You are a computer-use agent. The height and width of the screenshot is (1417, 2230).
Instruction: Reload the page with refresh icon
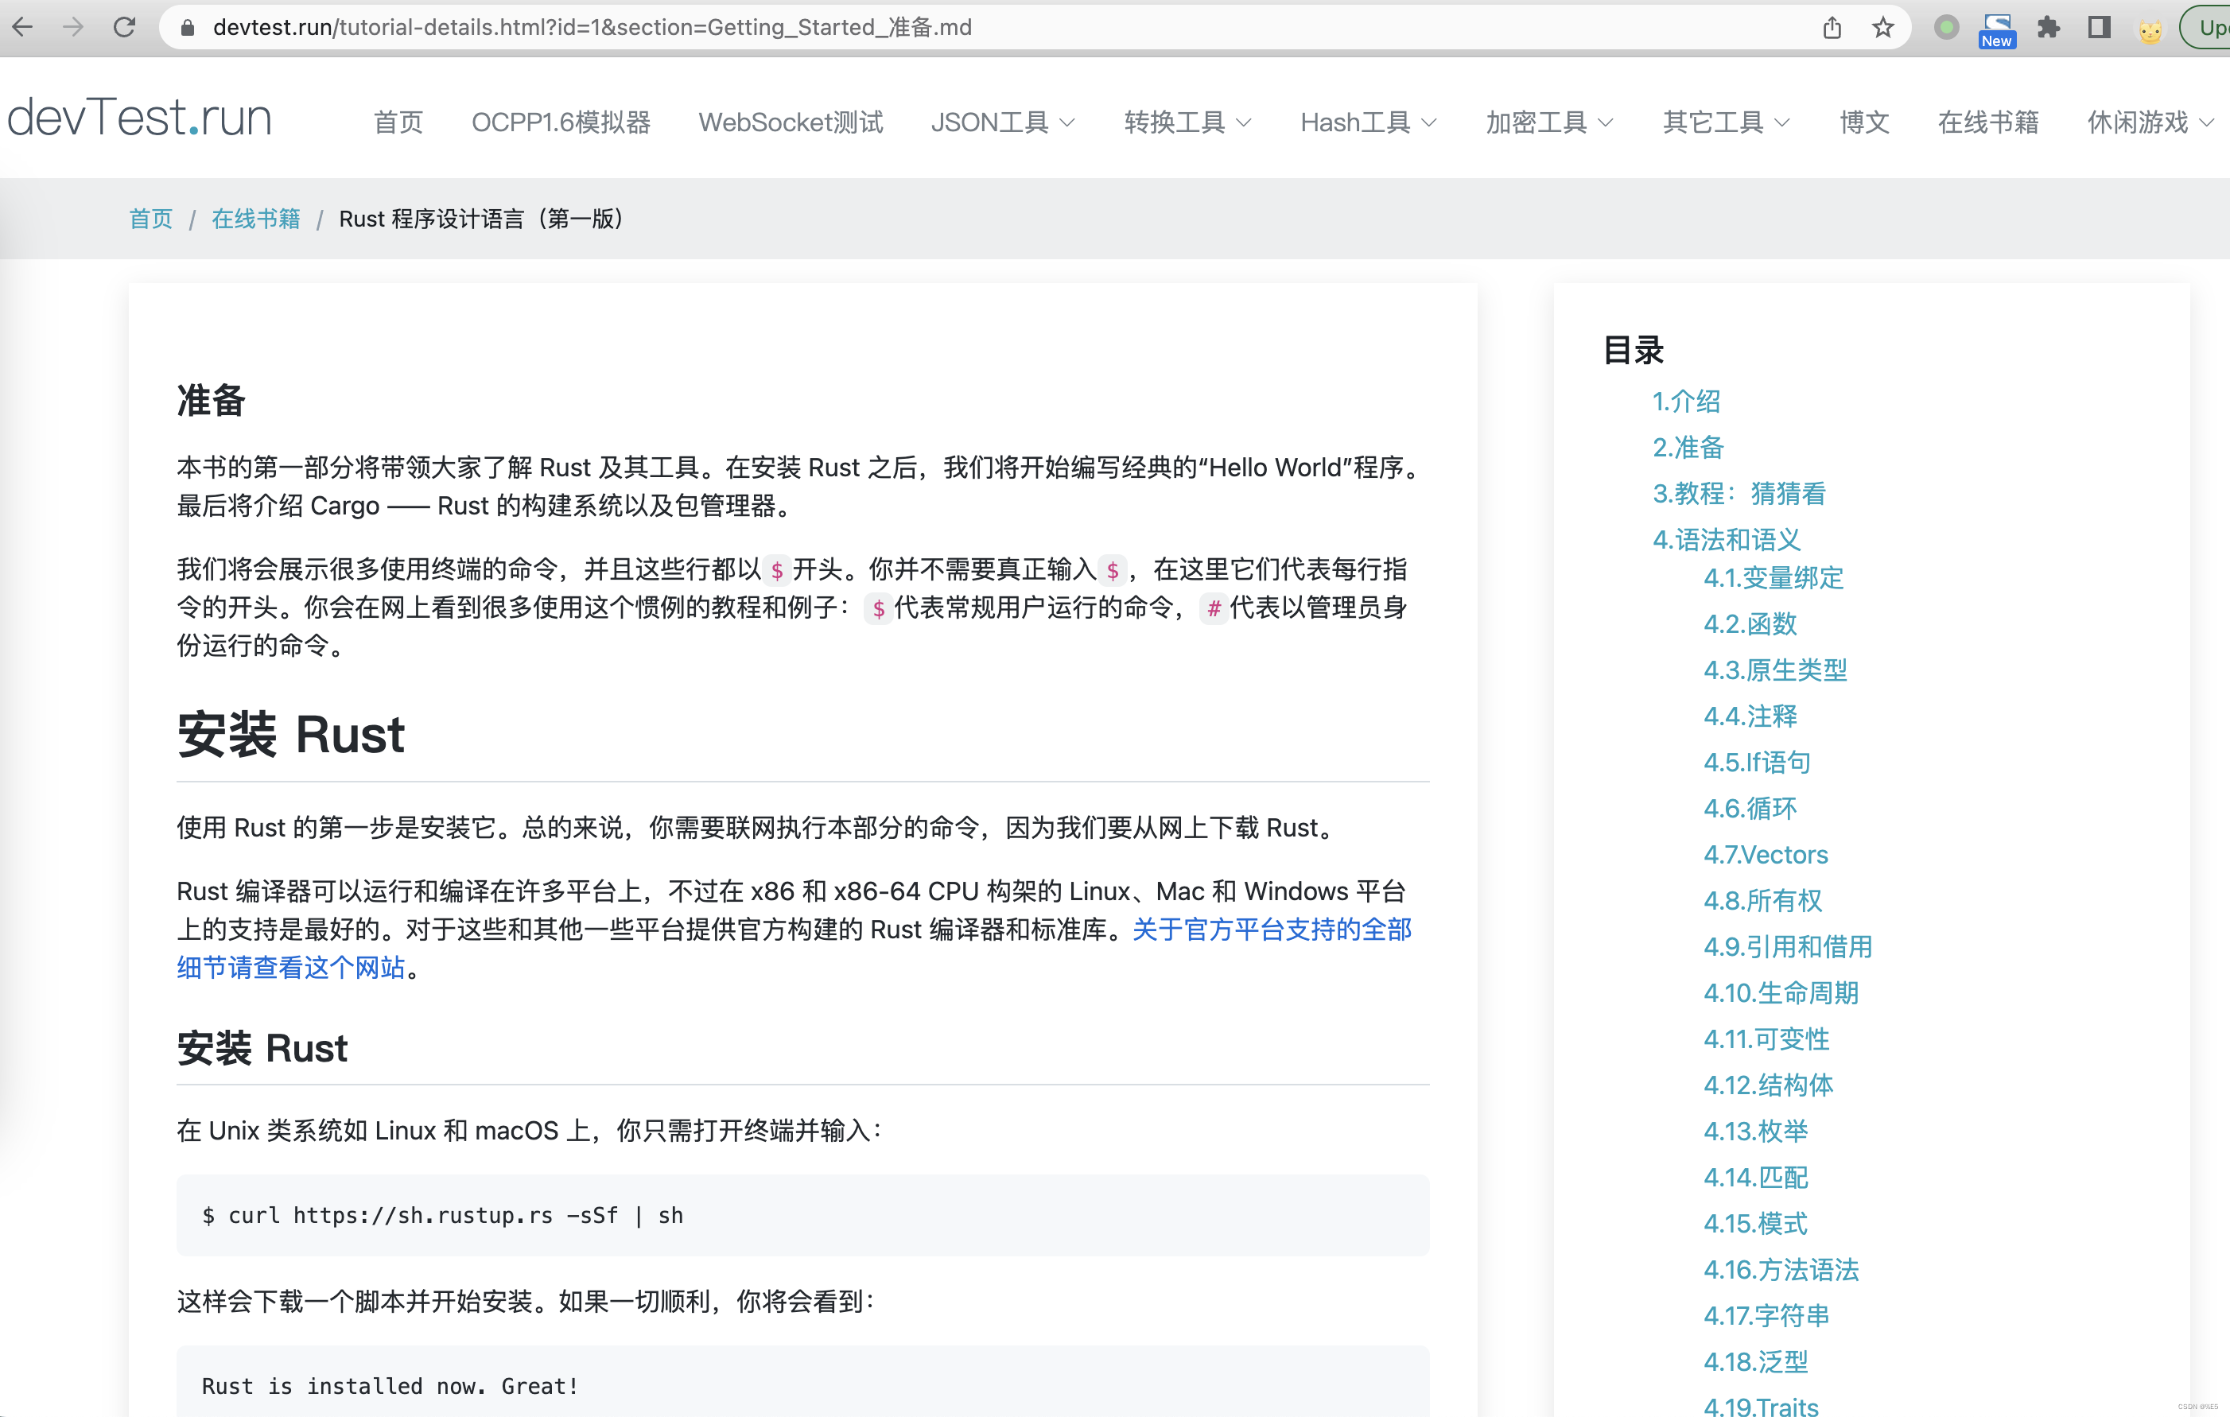tap(124, 27)
